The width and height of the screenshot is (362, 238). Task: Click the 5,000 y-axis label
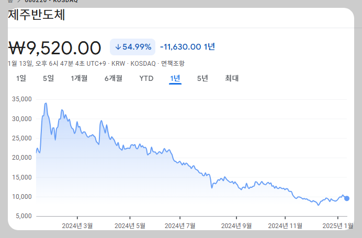click(24, 216)
